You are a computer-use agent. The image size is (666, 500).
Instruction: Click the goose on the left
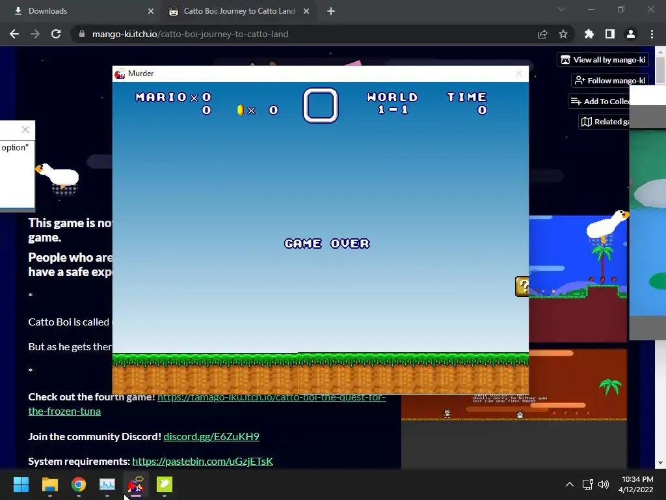(x=57, y=178)
